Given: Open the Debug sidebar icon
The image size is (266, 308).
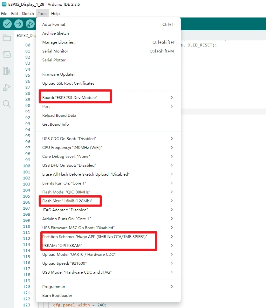Looking at the screenshot, I should point(7,87).
